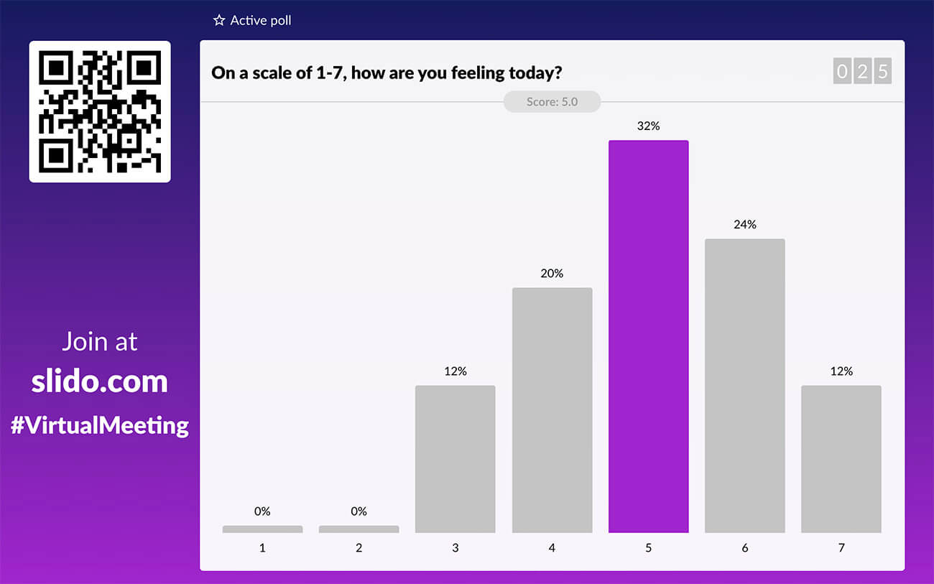
Task: Click the gray bar for rating 3
Action: click(456, 459)
